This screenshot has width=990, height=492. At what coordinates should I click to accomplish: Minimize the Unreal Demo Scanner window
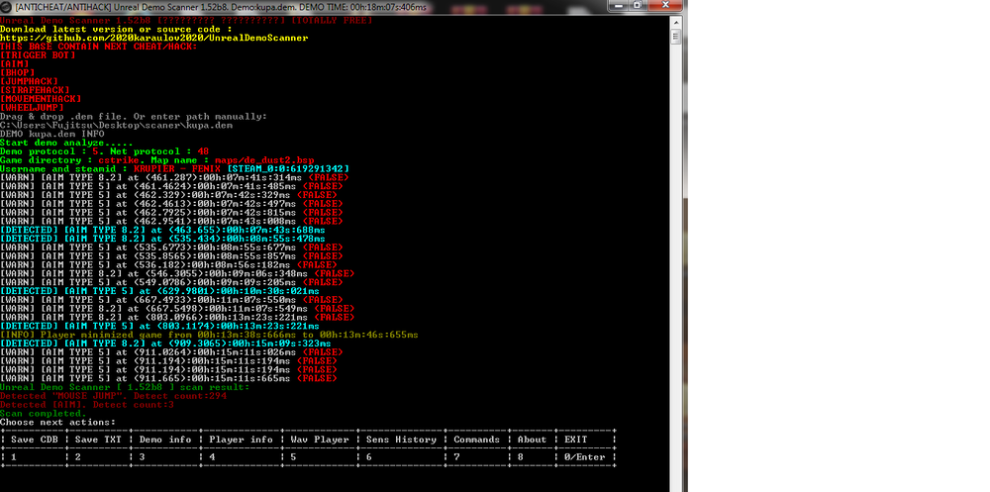click(x=620, y=5)
